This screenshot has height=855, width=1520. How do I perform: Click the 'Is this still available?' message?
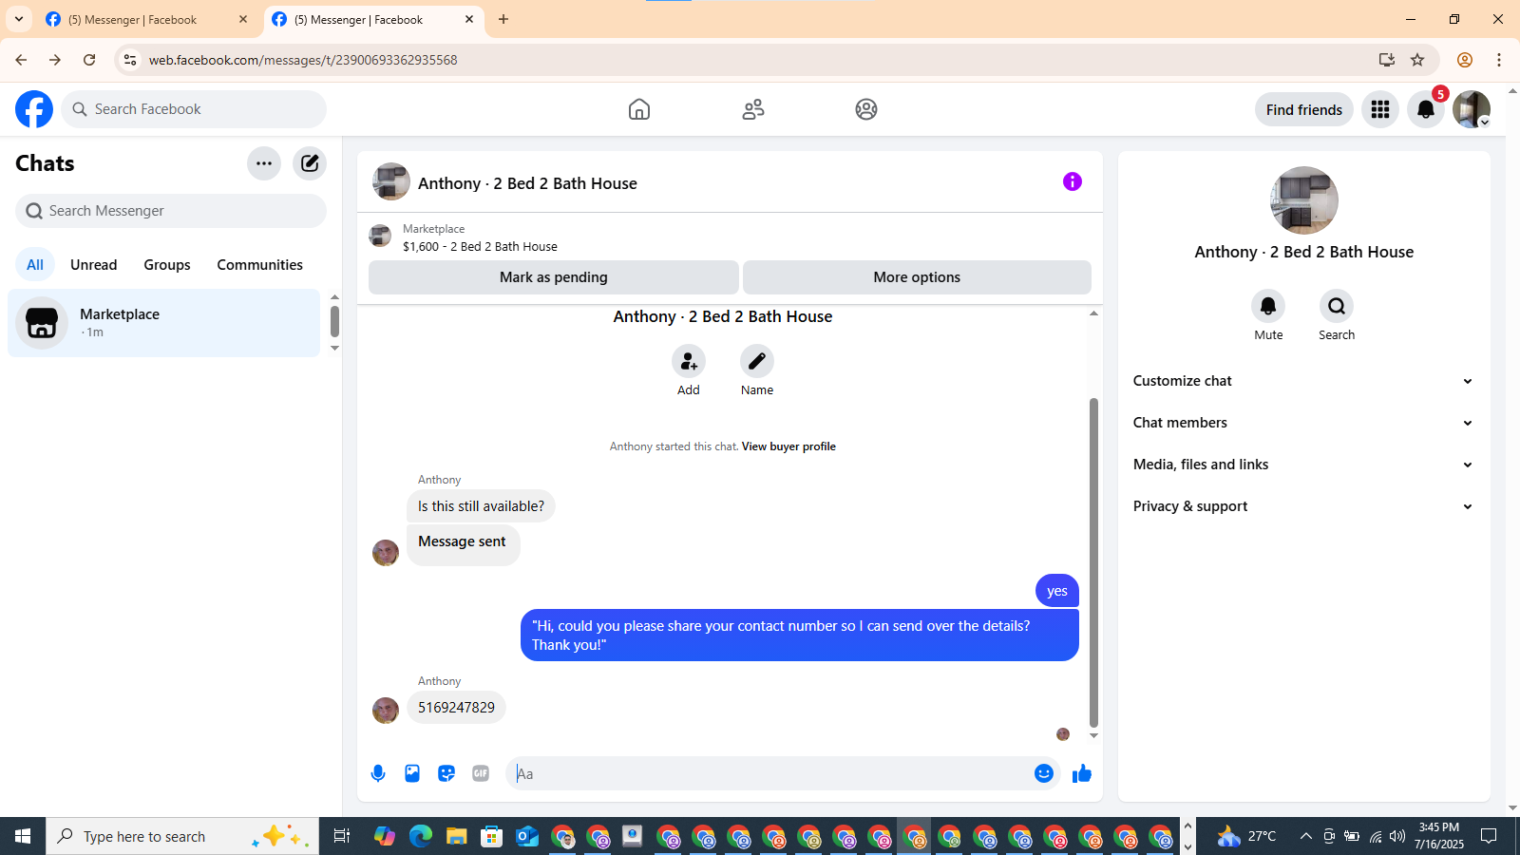481,506
